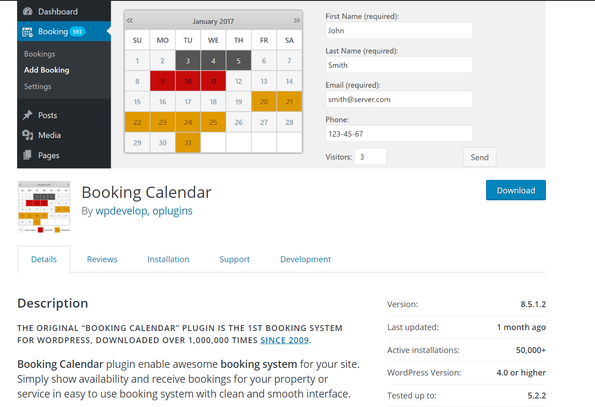This screenshot has height=407, width=595.
Task: Click the Visitors number field
Action: pyautogui.click(x=370, y=156)
